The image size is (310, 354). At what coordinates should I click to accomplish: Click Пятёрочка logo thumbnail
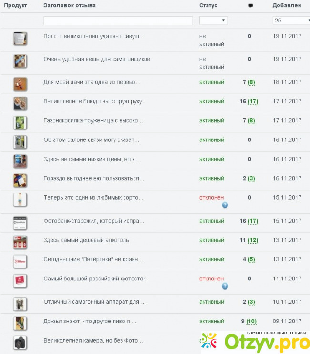click(x=20, y=261)
